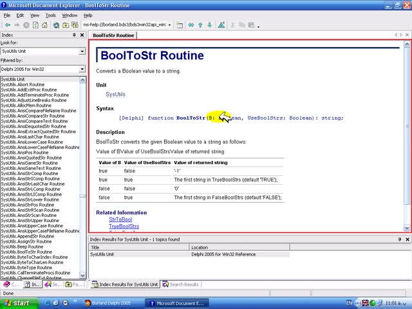Switch to the Search tab in the left panel
The image size is (412, 309).
pos(53,285)
